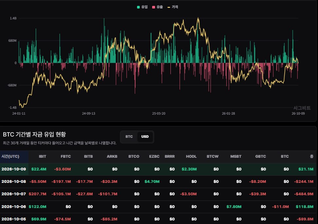The image size is (318, 224).
Task: Select the MSBT column header
Action: point(236,156)
